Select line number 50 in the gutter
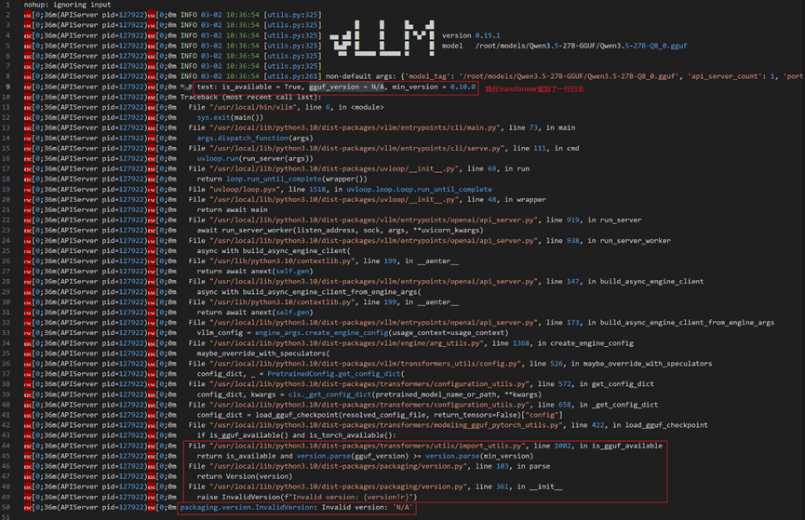 (7, 507)
